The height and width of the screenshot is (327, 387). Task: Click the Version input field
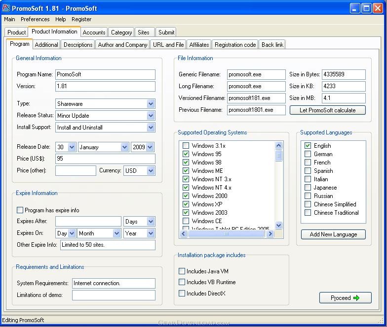pos(106,86)
